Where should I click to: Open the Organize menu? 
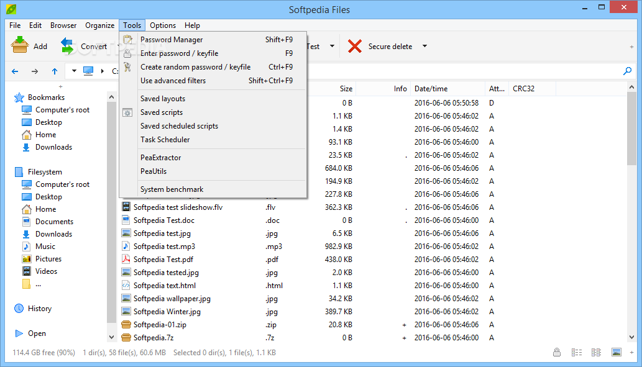pyautogui.click(x=100, y=25)
